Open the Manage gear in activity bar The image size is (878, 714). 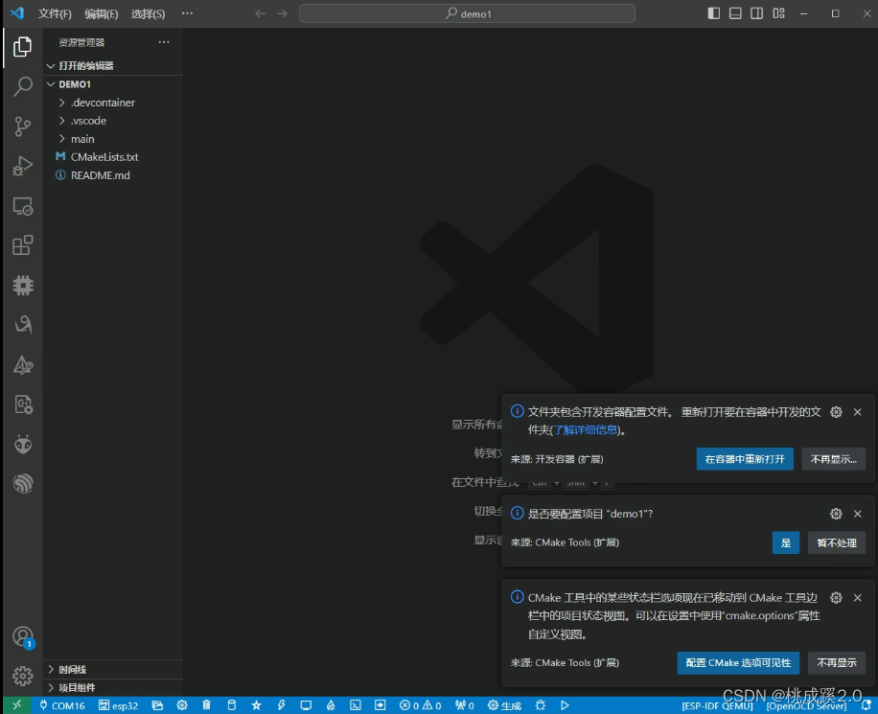(x=22, y=676)
